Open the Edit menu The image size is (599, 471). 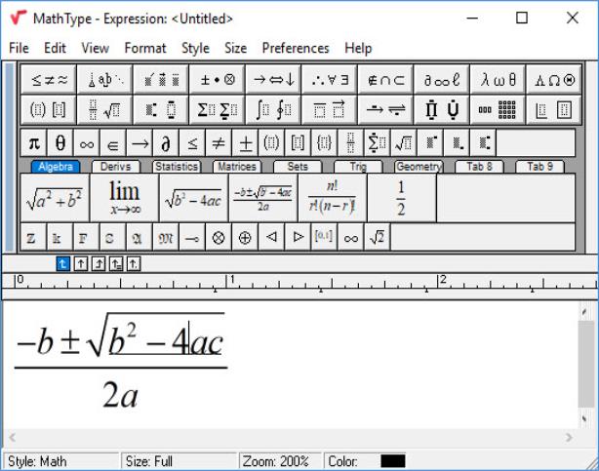(55, 48)
